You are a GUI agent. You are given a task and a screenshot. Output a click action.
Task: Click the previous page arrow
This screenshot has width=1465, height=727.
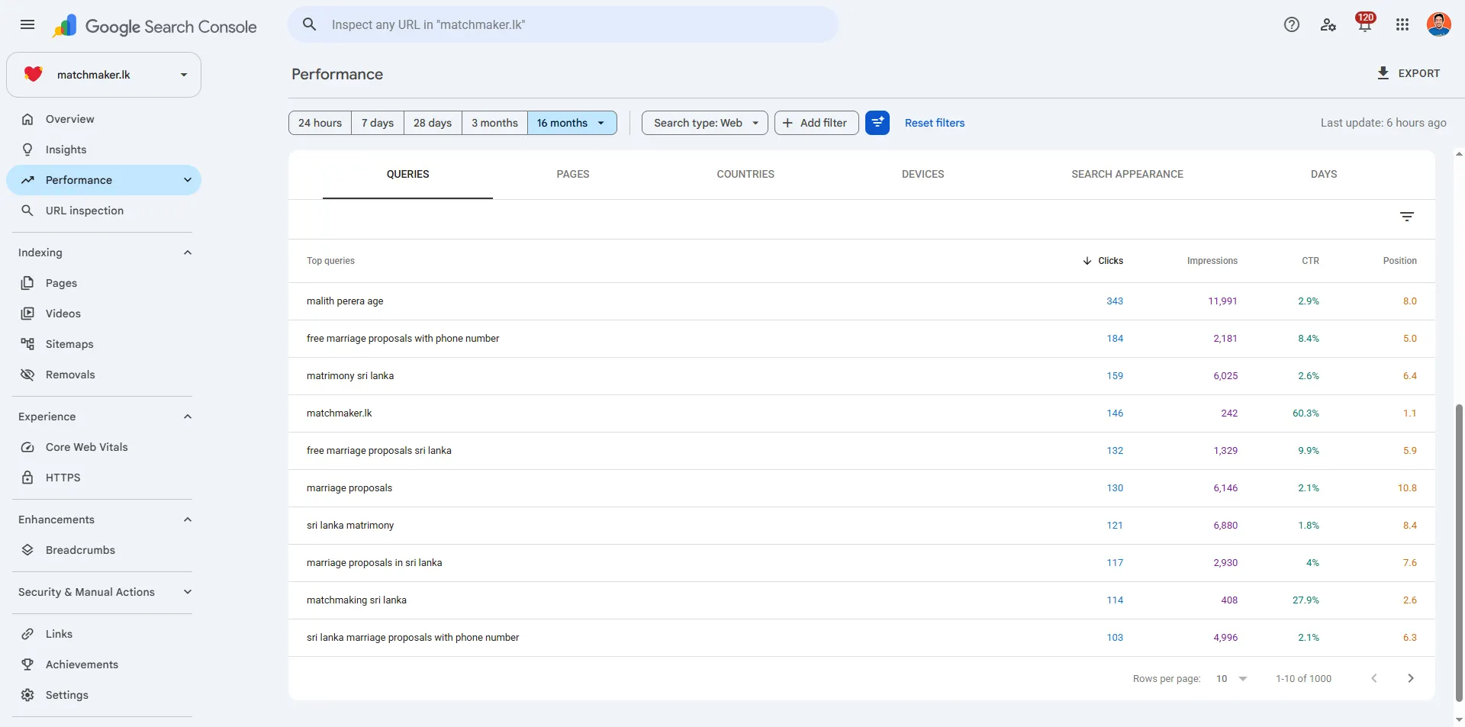click(1373, 678)
